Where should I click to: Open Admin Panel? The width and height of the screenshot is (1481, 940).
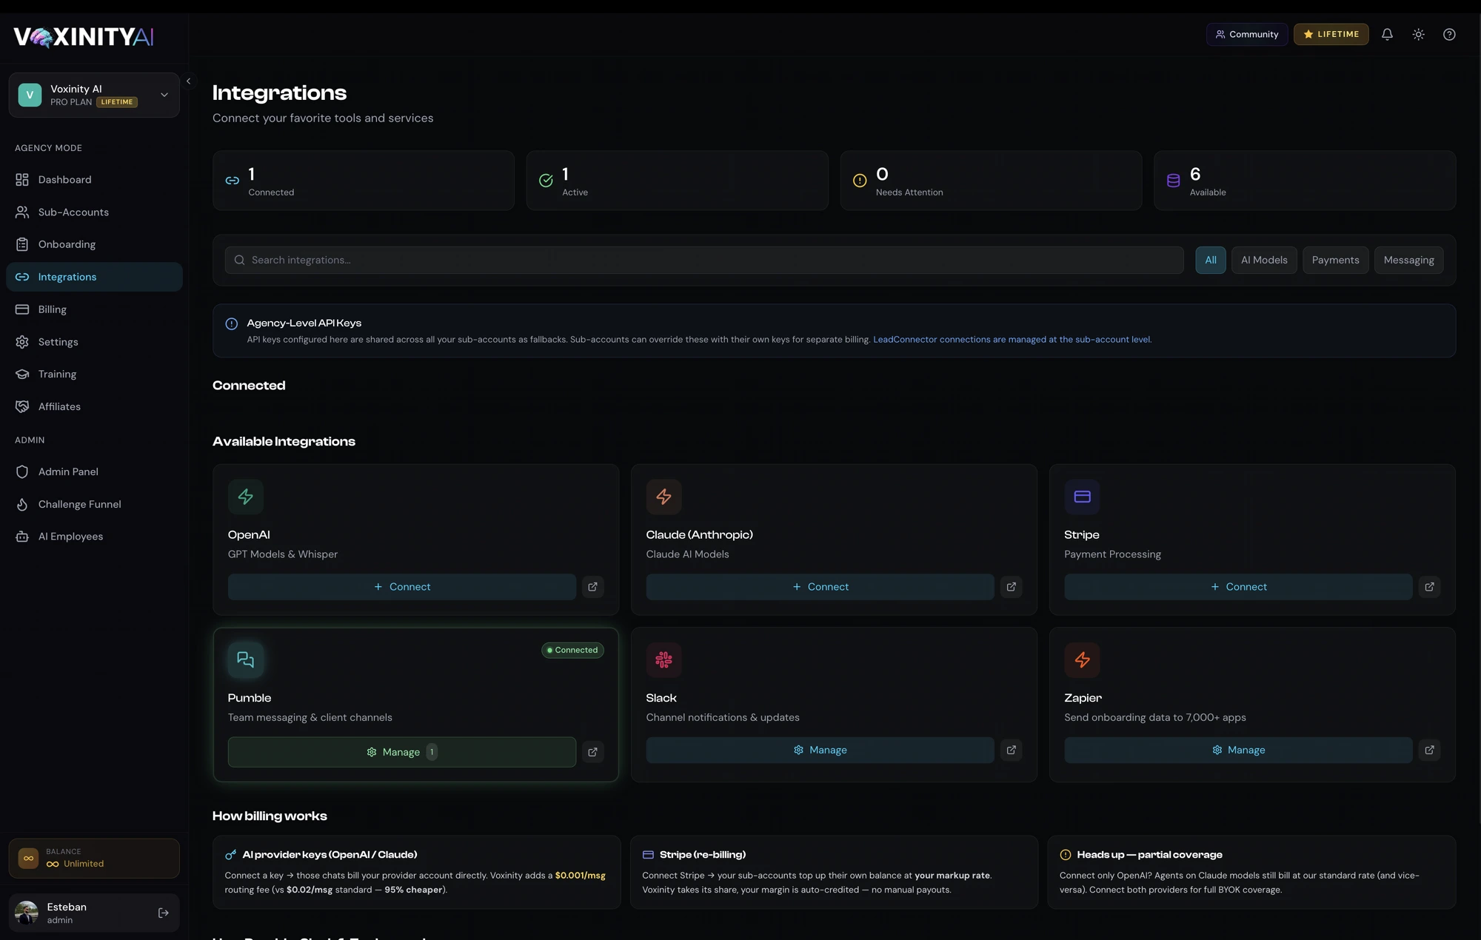(x=94, y=471)
